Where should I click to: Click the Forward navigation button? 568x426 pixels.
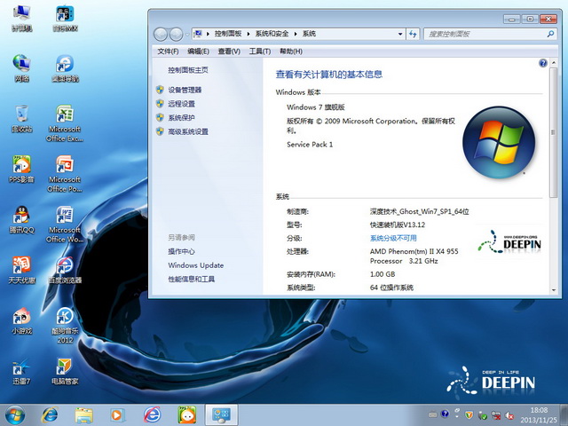pyautogui.click(x=176, y=35)
